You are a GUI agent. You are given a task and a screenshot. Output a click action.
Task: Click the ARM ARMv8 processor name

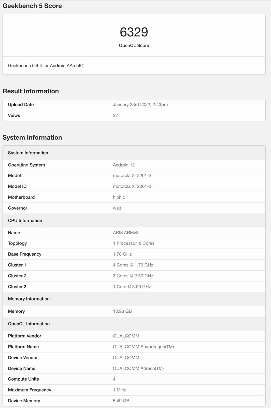124,233
